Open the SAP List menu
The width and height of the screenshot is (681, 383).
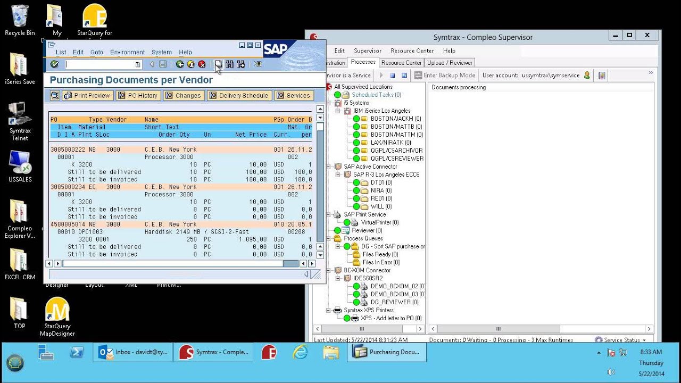[61, 52]
